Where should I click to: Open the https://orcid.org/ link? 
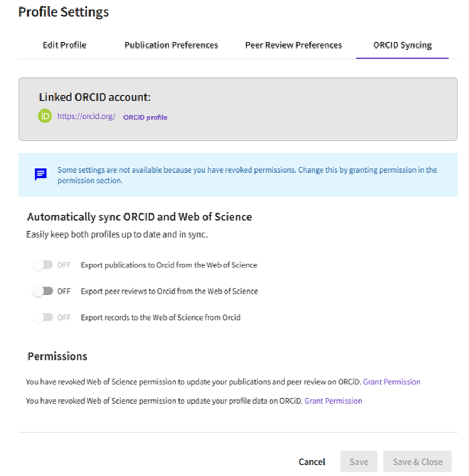pos(86,116)
